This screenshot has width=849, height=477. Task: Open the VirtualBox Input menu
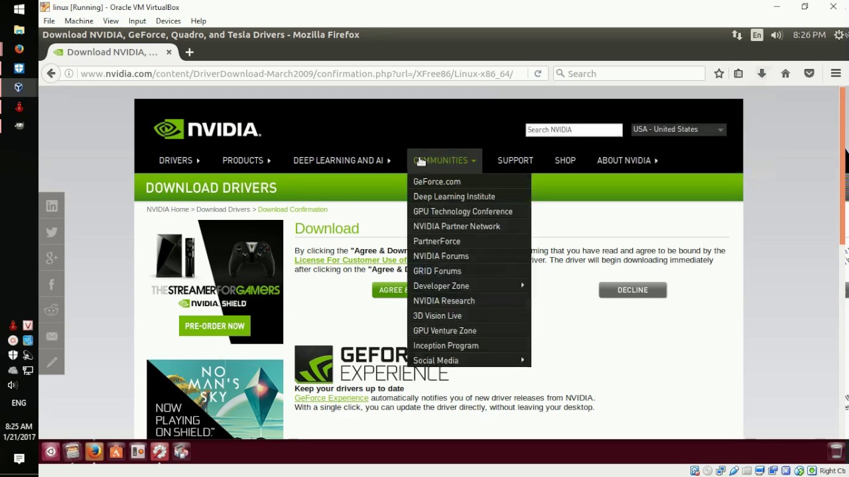click(137, 21)
